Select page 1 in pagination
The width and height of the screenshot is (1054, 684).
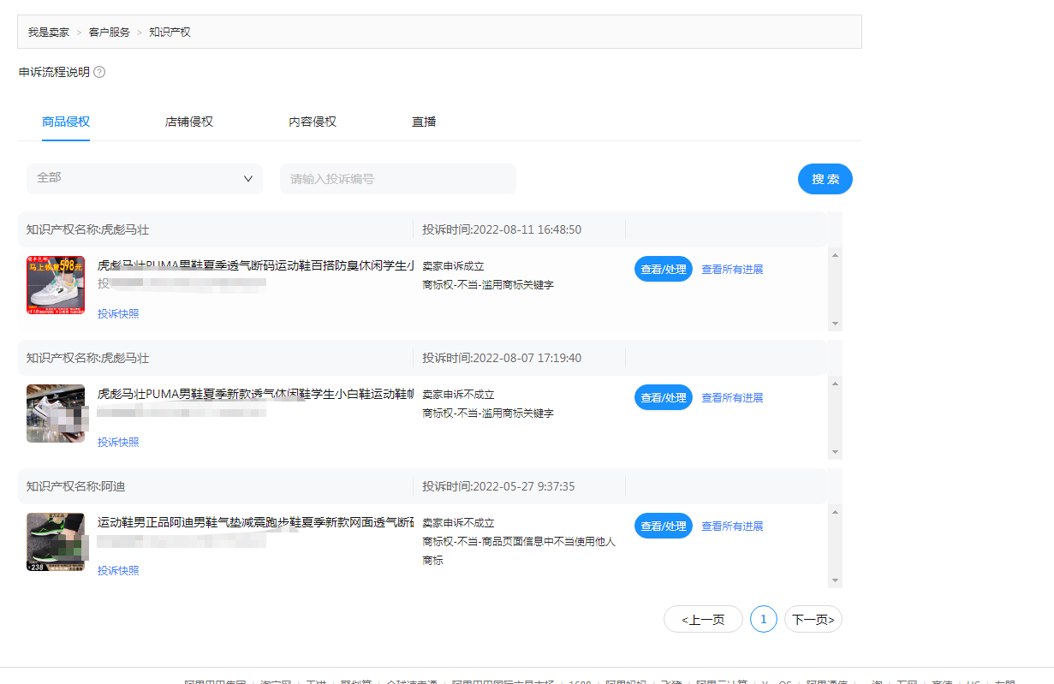(764, 619)
